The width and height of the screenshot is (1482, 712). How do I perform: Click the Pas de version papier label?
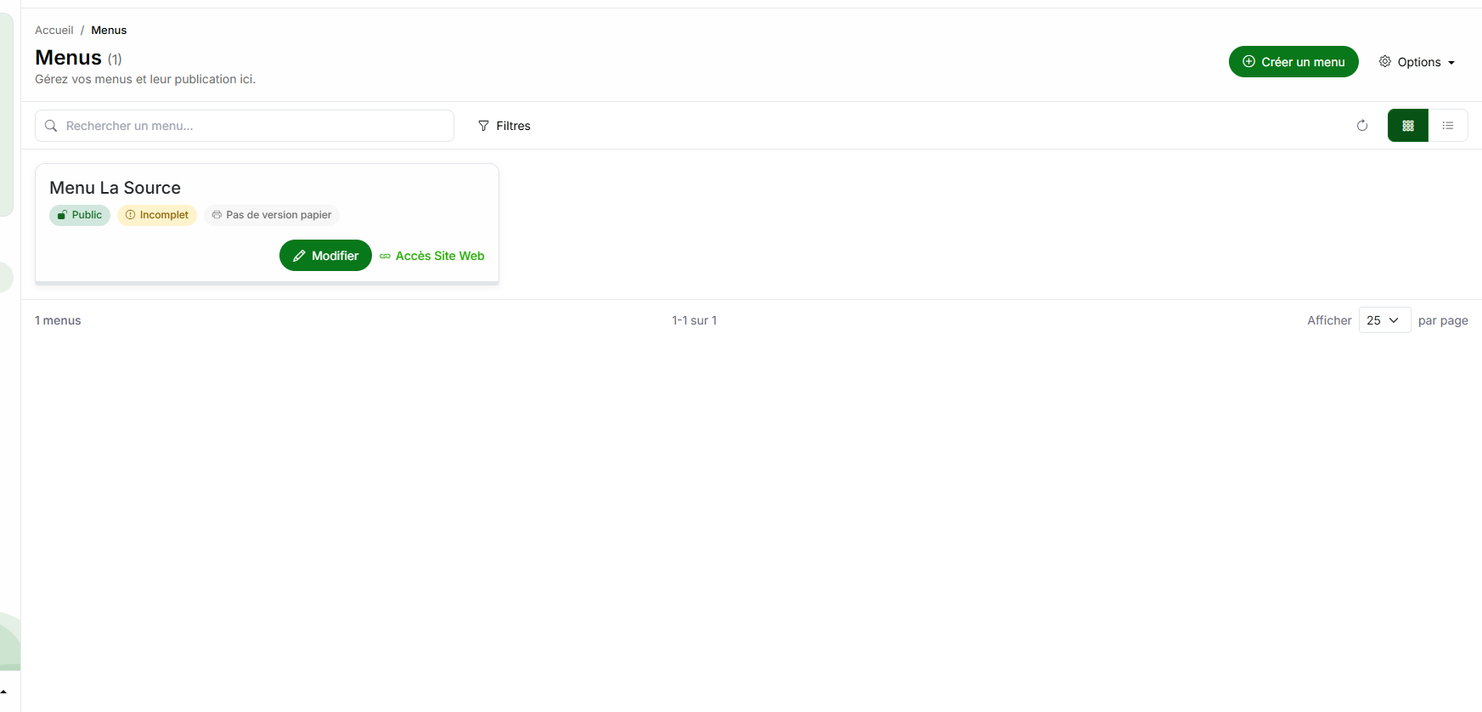(x=279, y=215)
